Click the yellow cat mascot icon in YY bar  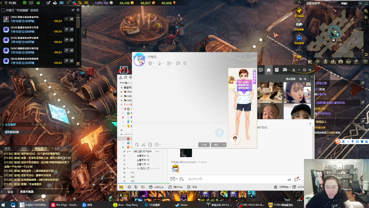coord(121,187)
